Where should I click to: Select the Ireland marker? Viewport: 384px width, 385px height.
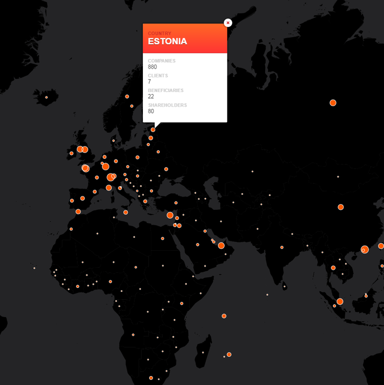(71, 153)
